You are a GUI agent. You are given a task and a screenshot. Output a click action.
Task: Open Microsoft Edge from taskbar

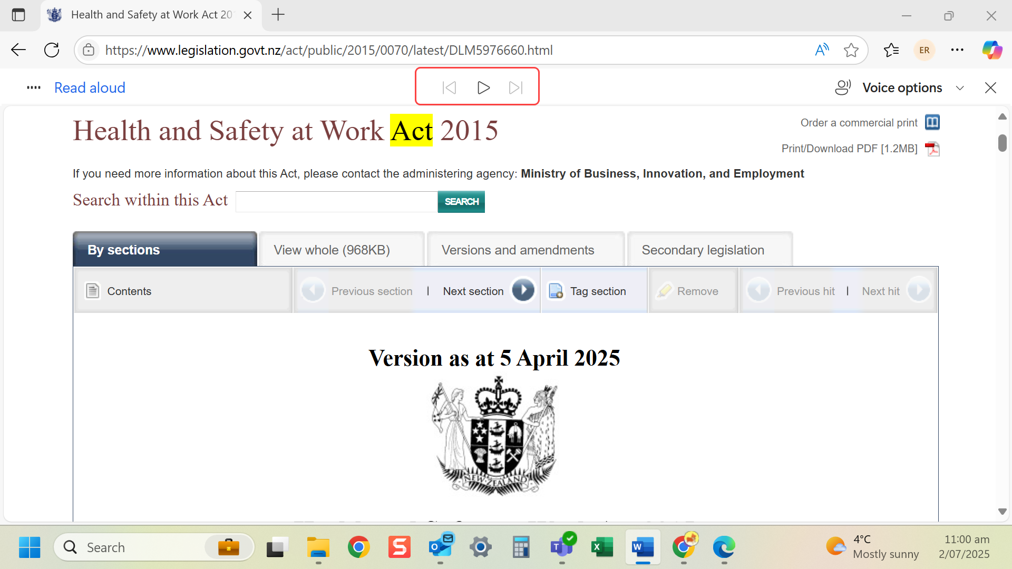tap(724, 547)
